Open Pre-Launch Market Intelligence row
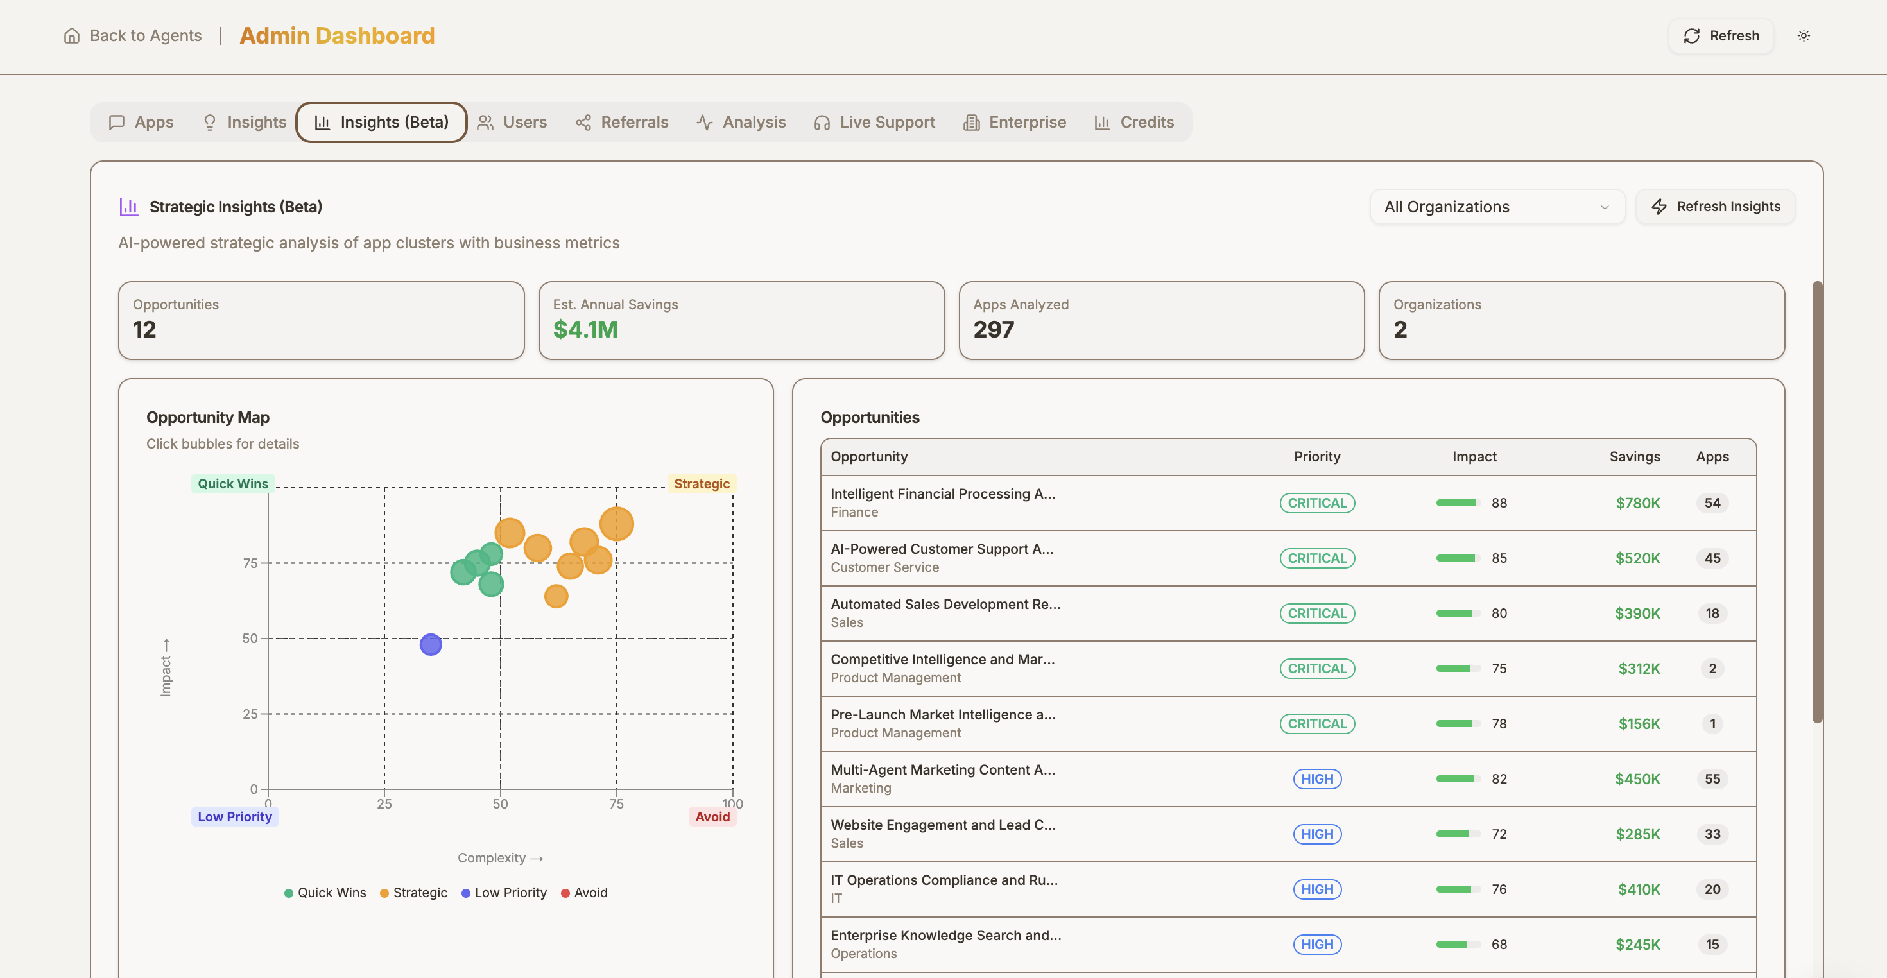 [x=1288, y=723]
